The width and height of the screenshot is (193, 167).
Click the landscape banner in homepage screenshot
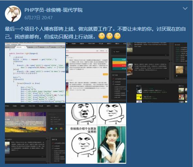[25, 122]
